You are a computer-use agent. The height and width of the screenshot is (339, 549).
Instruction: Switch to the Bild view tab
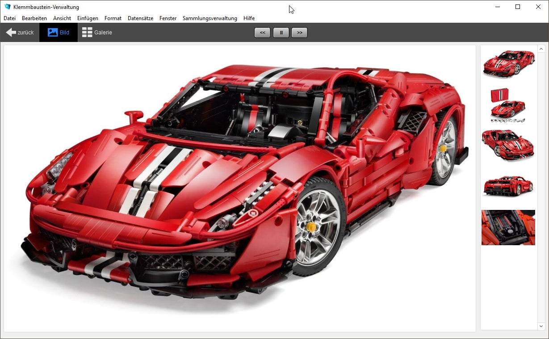click(59, 33)
